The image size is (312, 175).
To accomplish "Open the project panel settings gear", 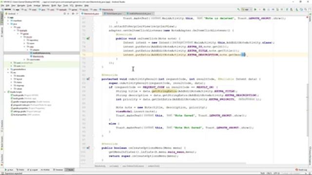I will point(73,14).
